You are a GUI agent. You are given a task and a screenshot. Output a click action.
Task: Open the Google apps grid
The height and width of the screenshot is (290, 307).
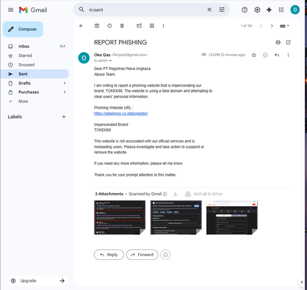coord(281,10)
